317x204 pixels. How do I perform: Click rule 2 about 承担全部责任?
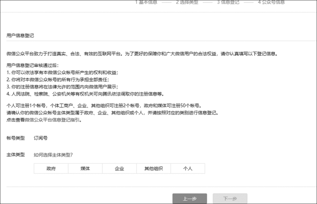[58, 79]
